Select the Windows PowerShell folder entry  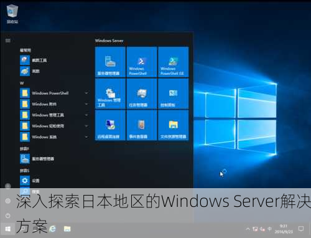55,93
